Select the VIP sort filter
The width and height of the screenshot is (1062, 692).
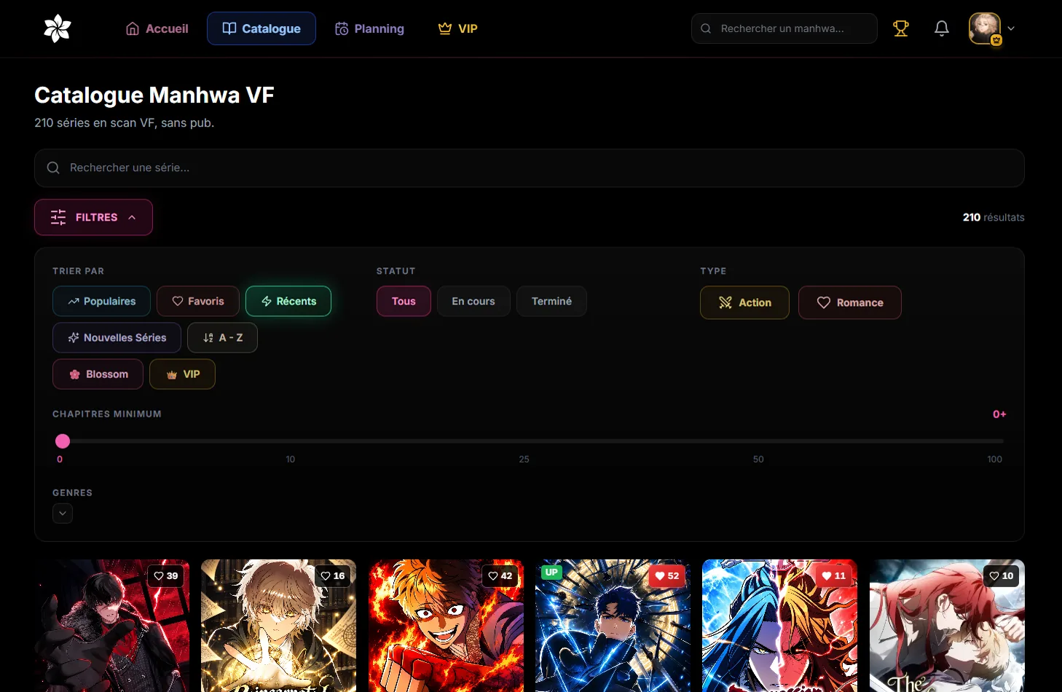182,374
